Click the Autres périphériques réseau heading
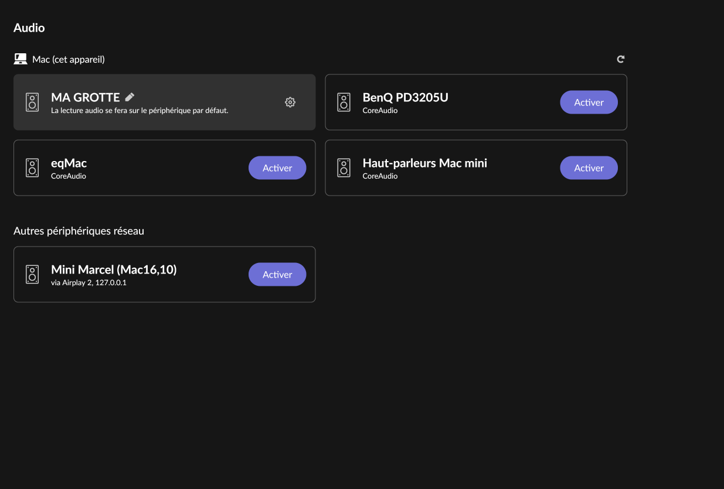Screen dimensions: 724x489 coord(79,231)
